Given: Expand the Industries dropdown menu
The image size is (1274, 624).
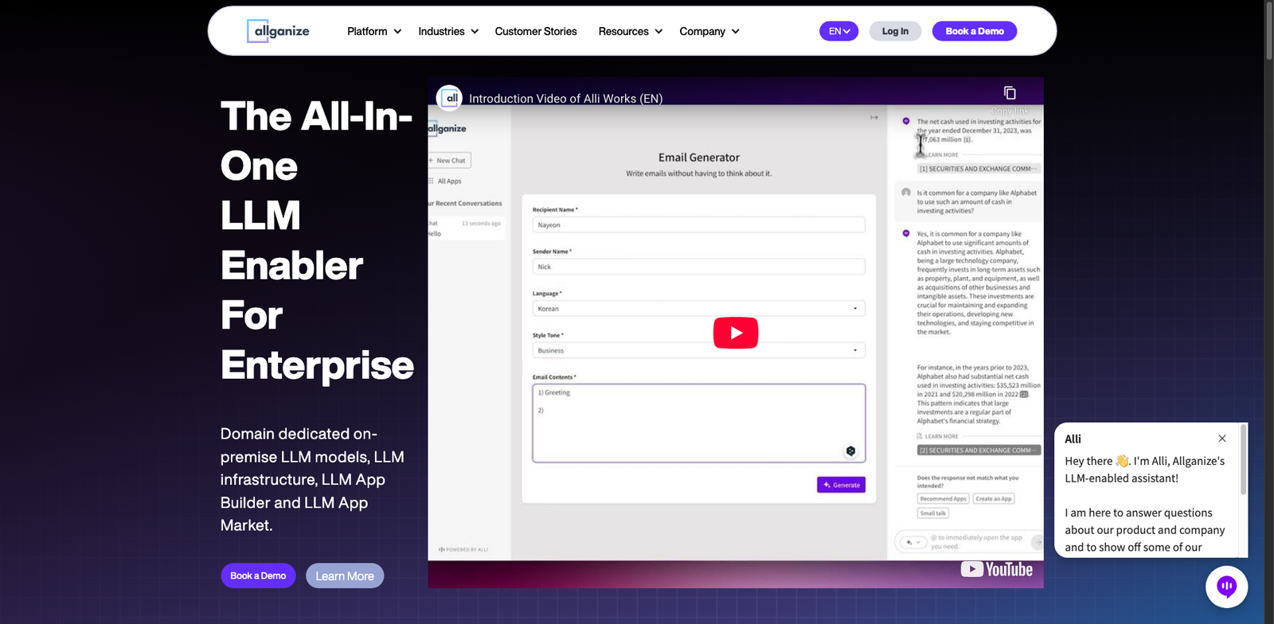Looking at the screenshot, I should pos(447,31).
